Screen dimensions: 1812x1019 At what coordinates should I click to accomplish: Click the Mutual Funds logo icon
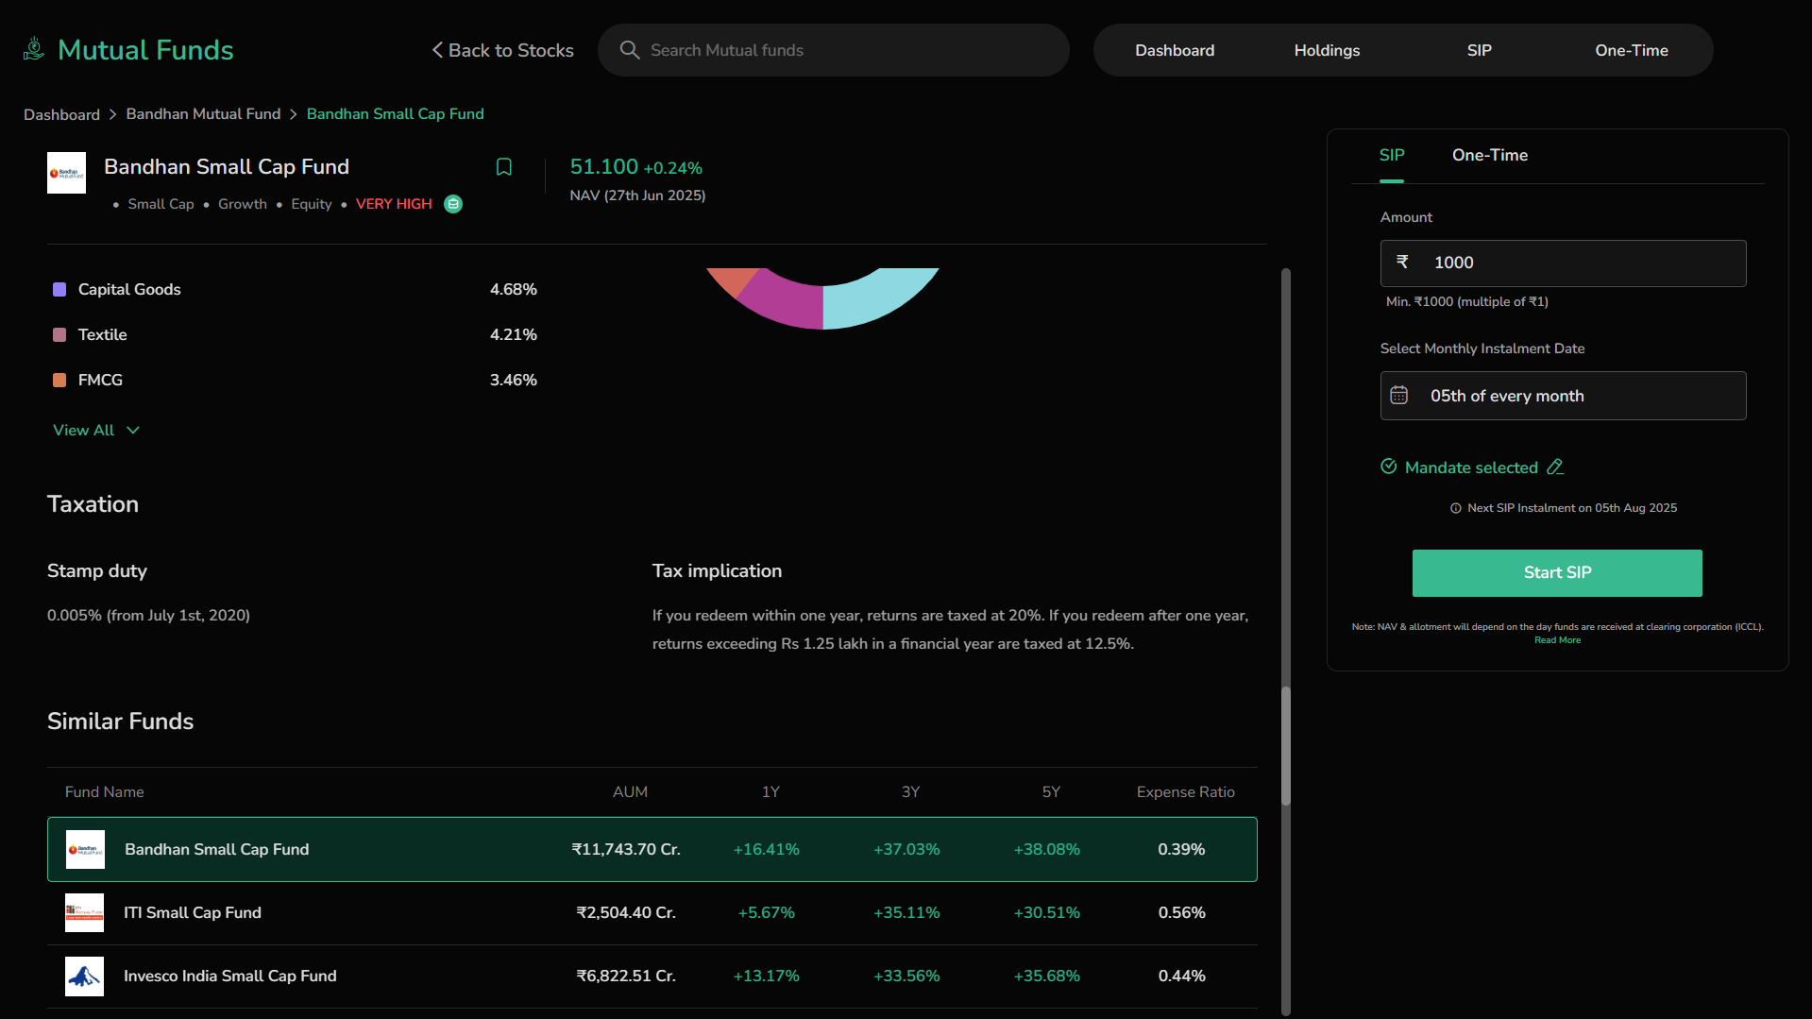pos(34,49)
